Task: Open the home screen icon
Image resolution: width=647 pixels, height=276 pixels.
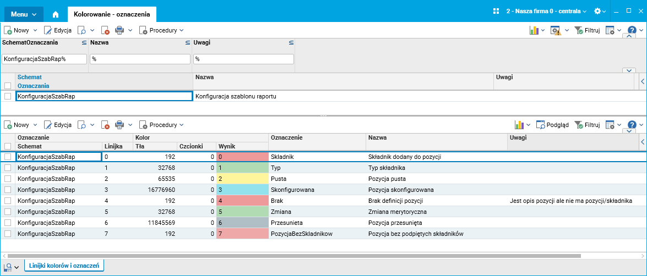Action: (x=56, y=14)
